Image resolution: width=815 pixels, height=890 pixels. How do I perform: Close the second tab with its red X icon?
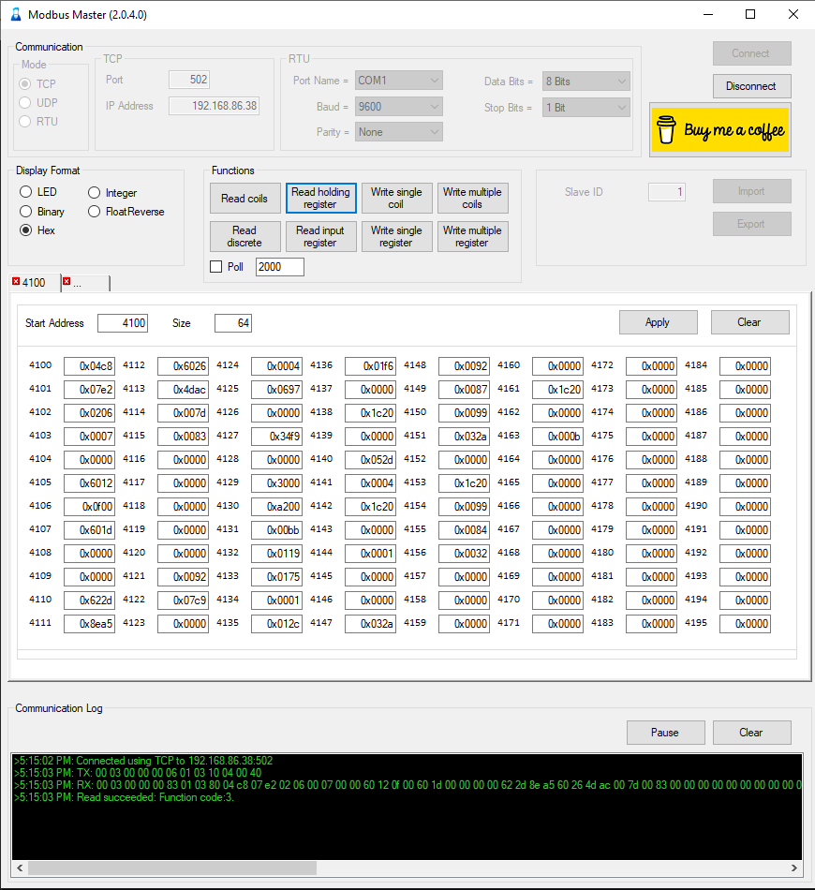(67, 282)
